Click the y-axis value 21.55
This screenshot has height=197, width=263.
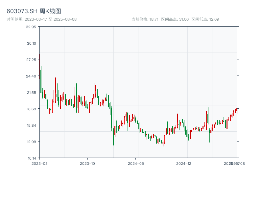(32, 93)
